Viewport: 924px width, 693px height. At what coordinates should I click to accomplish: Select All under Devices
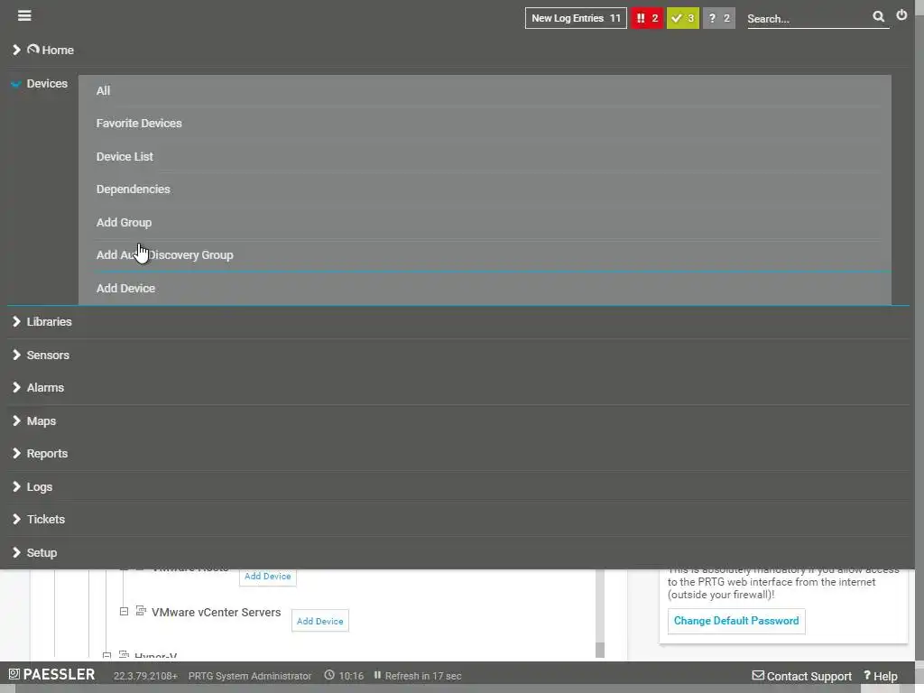103,91
